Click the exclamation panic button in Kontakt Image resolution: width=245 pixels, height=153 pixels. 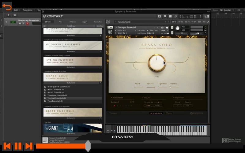pyautogui.click(x=200, y=16)
